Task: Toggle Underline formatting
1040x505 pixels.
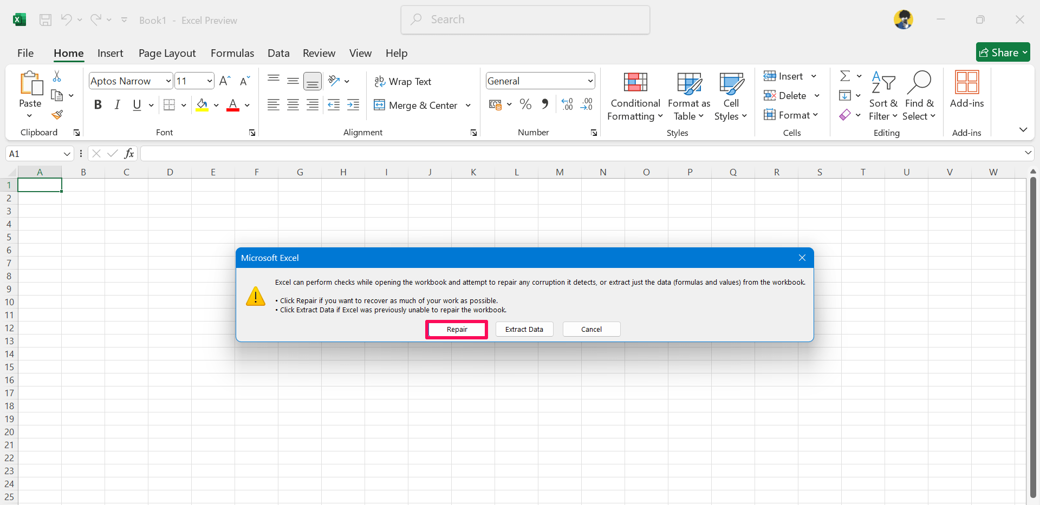Action: 137,105
